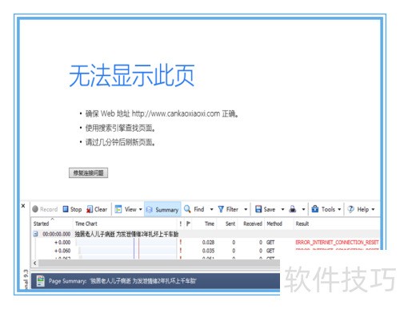Expand the printer dropdown arrow

point(303,209)
